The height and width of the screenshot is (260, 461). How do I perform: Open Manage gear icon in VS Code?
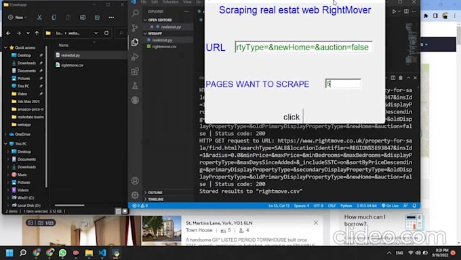[135, 195]
